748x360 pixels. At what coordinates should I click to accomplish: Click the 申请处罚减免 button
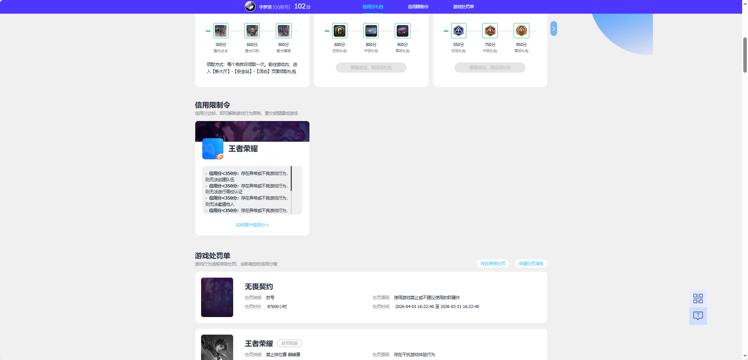tap(531, 264)
